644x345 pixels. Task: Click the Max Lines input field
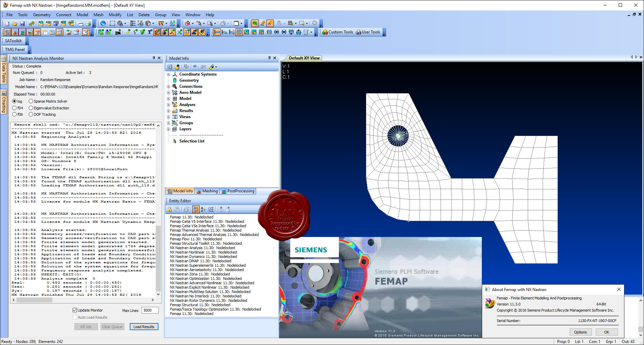point(150,310)
